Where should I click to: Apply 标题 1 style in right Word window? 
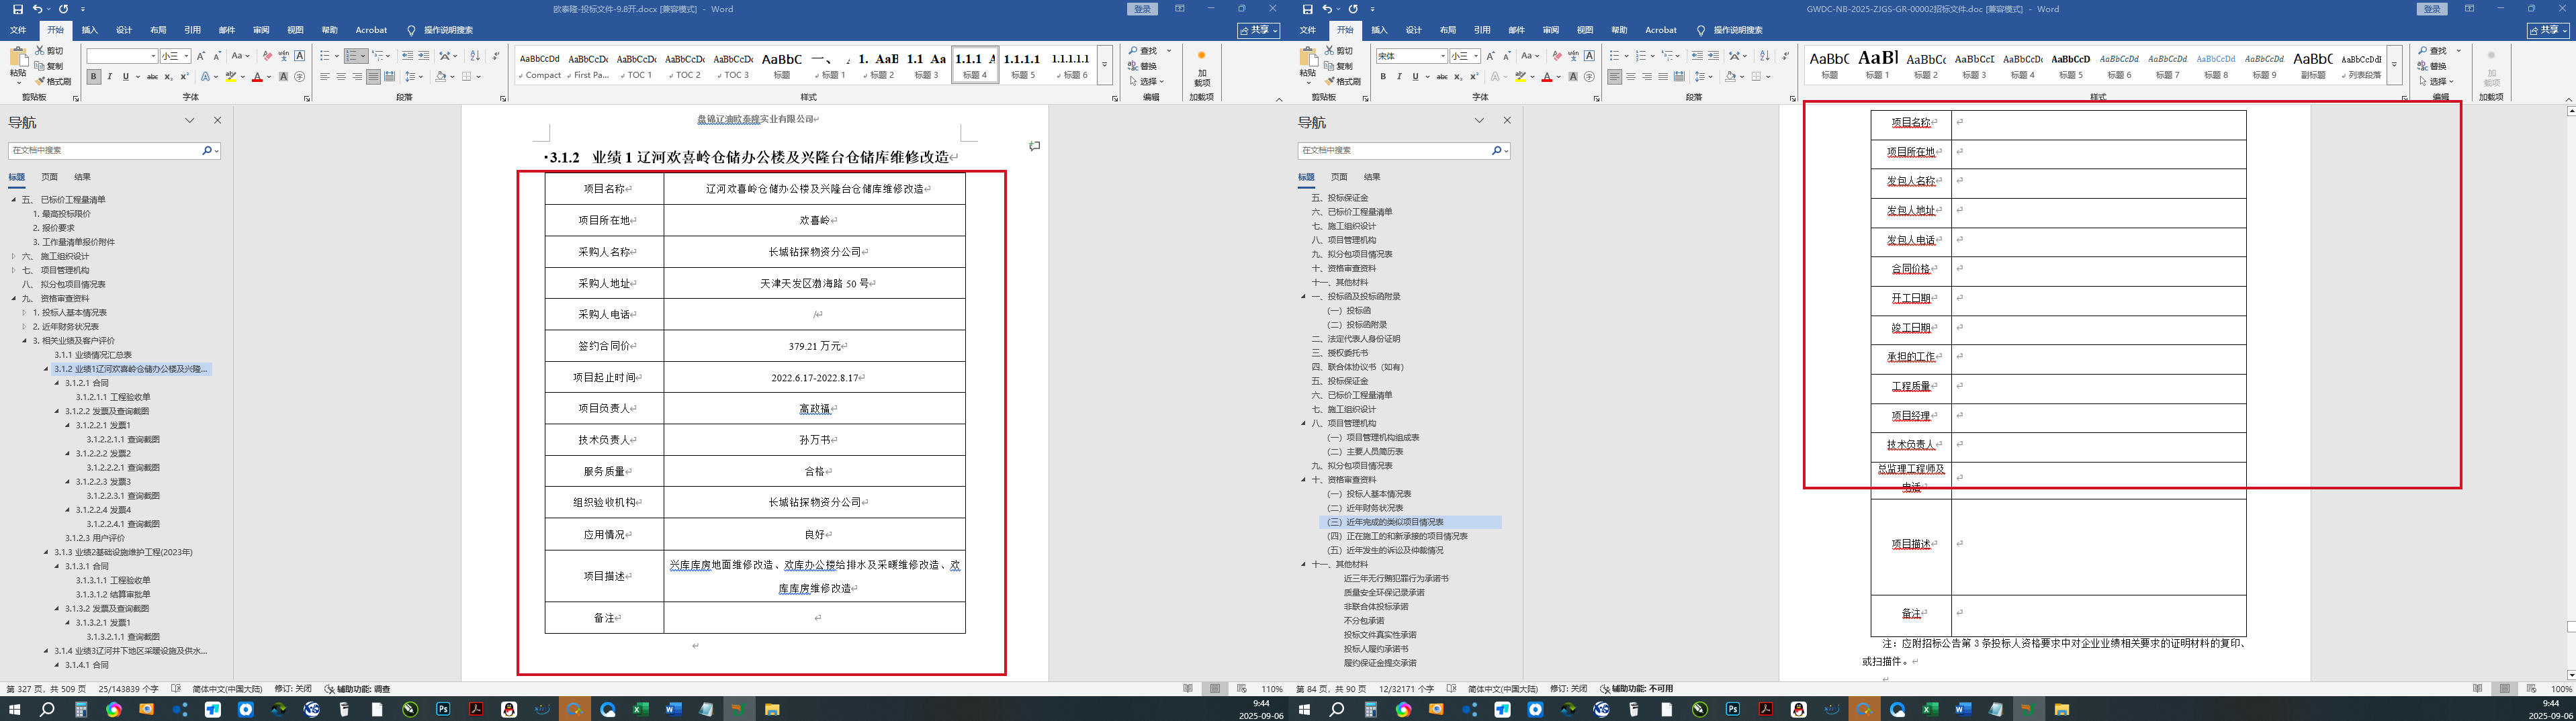[1877, 64]
